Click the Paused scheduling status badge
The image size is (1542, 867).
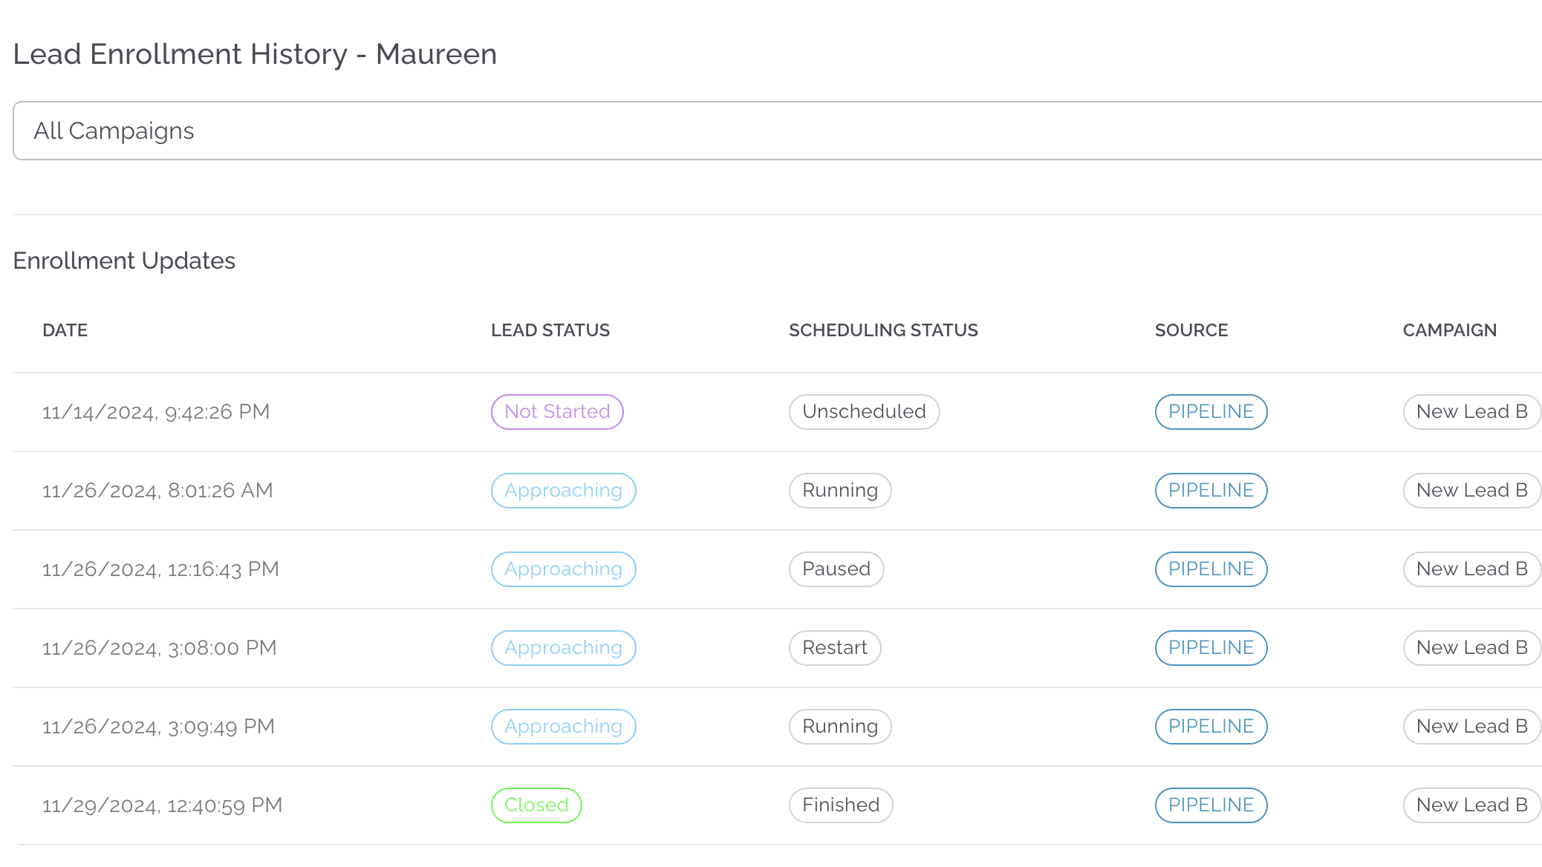pos(836,569)
